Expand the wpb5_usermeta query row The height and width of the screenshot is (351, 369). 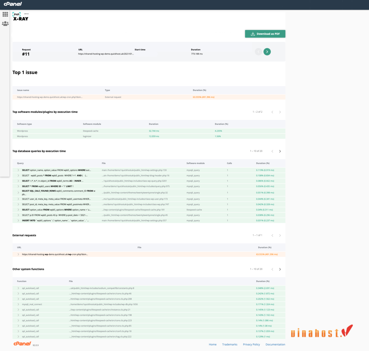tap(18, 199)
